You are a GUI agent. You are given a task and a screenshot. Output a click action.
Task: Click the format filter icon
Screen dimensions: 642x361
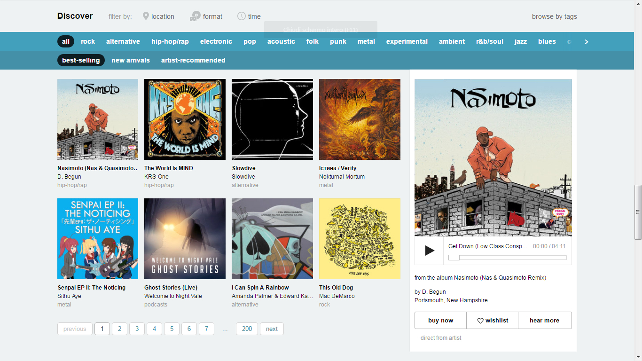point(195,16)
